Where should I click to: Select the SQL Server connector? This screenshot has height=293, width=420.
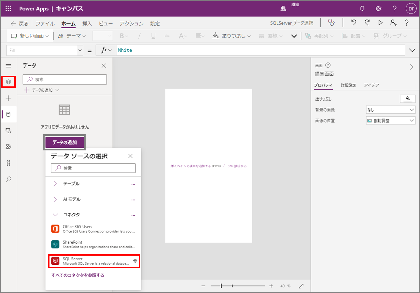coord(94,261)
